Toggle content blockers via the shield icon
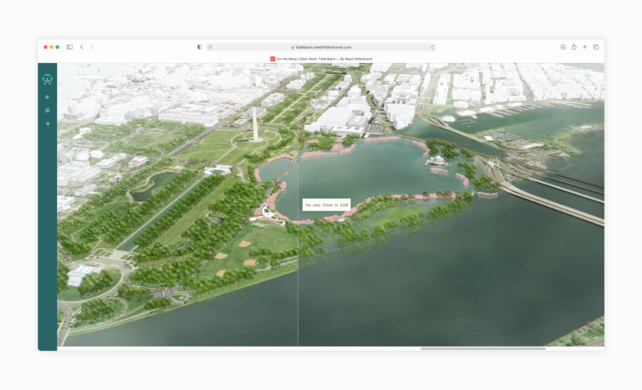Viewport: 642px width, 390px height. 199,47
